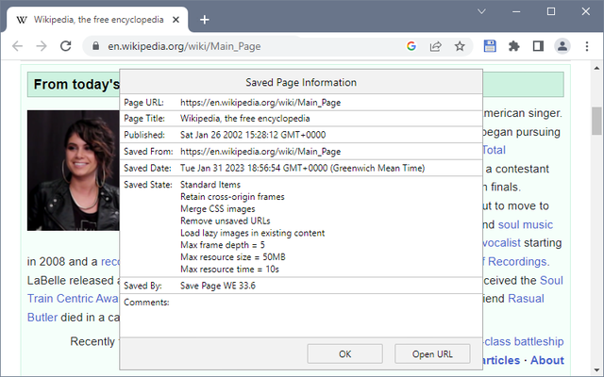The height and width of the screenshot is (377, 604).
Task: Open the 'Recordings' link
Action: [517, 262]
